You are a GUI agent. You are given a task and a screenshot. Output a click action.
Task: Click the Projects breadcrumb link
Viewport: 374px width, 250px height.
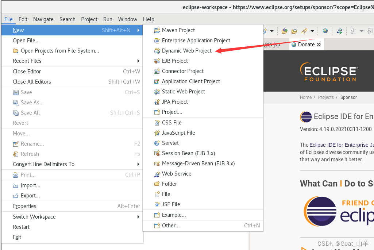(326, 97)
